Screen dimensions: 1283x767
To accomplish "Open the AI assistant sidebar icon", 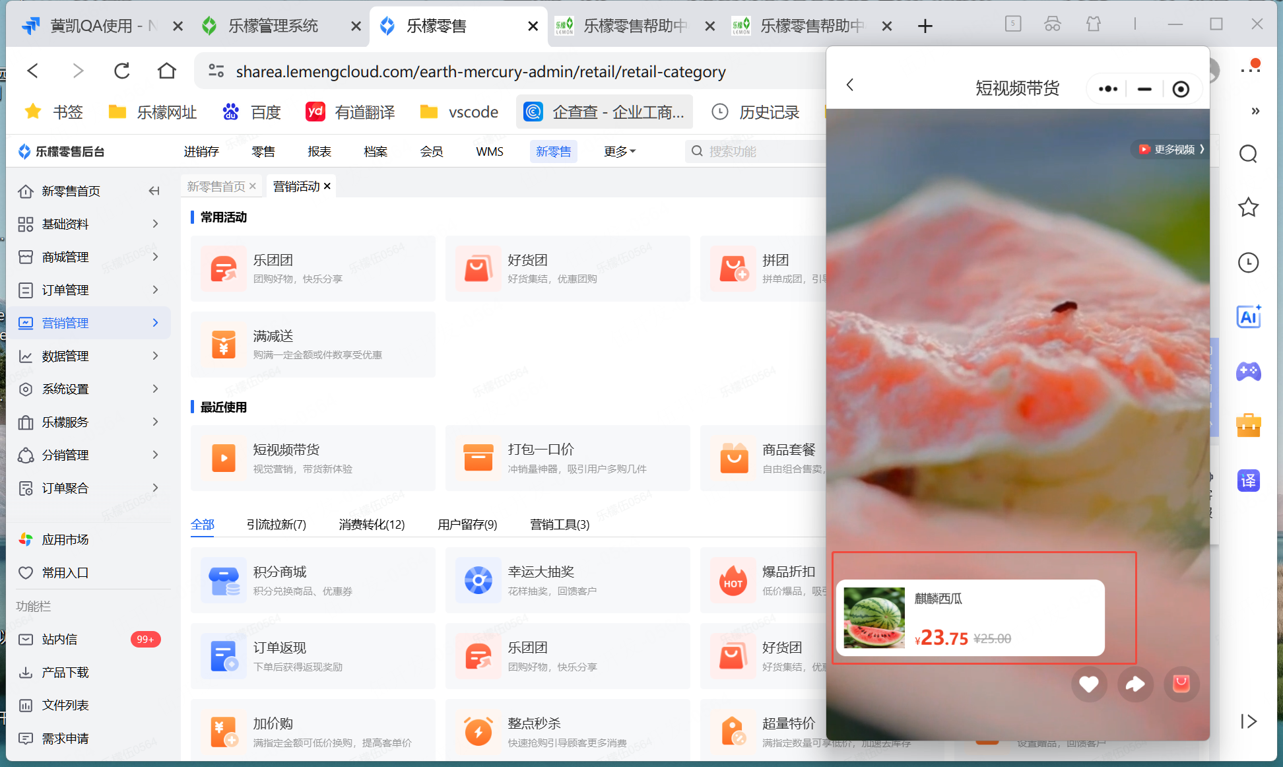I will pyautogui.click(x=1248, y=317).
